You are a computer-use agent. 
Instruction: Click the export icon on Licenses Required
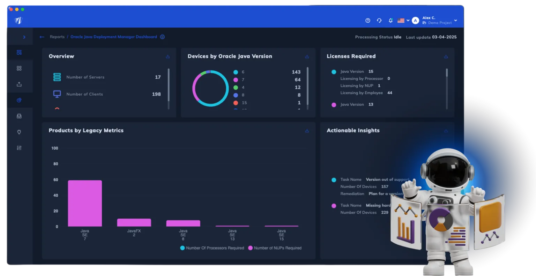[x=446, y=56]
